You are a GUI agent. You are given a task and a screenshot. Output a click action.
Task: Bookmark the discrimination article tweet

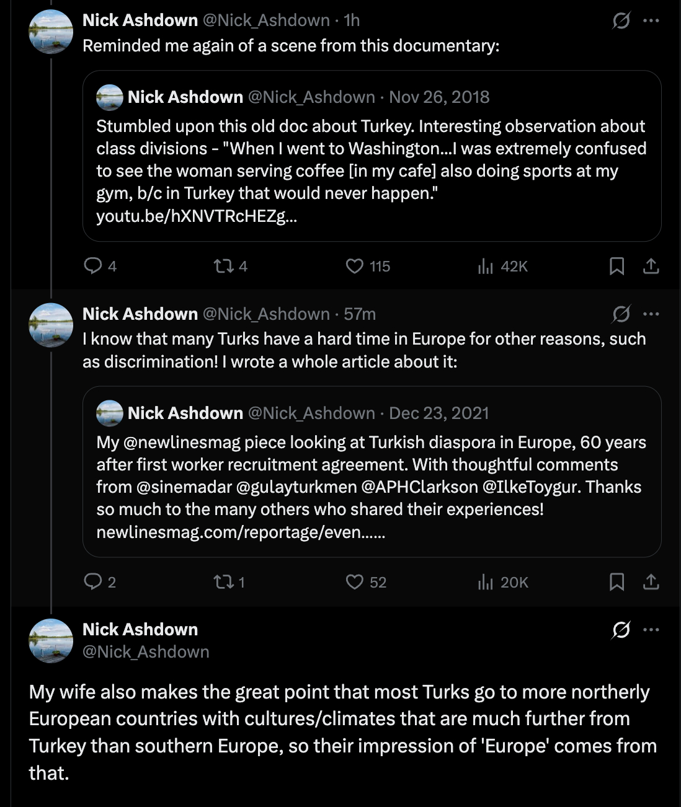pos(616,582)
